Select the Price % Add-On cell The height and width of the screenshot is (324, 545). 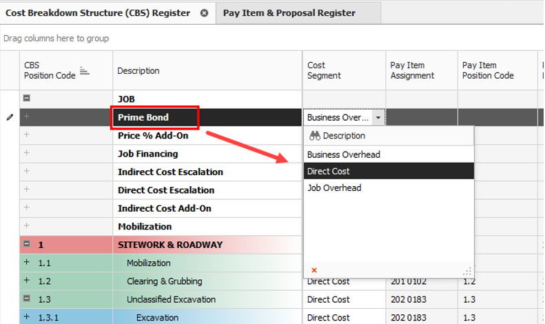tap(207, 136)
